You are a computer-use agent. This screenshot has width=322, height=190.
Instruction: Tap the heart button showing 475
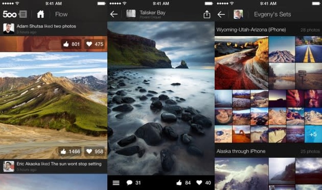[95, 44]
